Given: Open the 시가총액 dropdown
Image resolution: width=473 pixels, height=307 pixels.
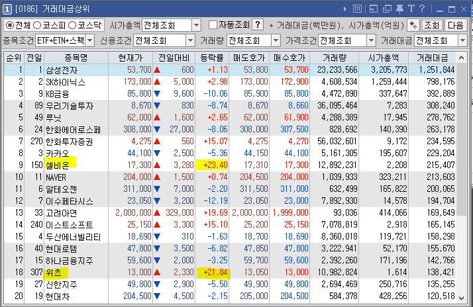Looking at the screenshot, I should (196, 25).
